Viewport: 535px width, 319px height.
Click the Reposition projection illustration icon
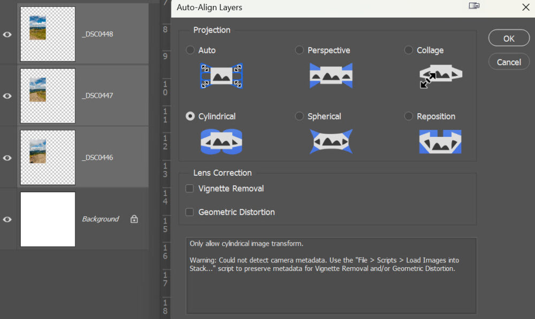coord(440,142)
